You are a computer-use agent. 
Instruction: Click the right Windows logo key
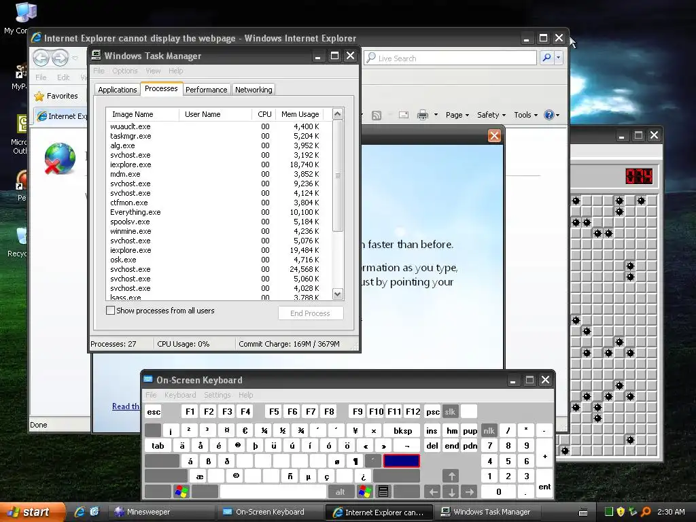click(365, 491)
